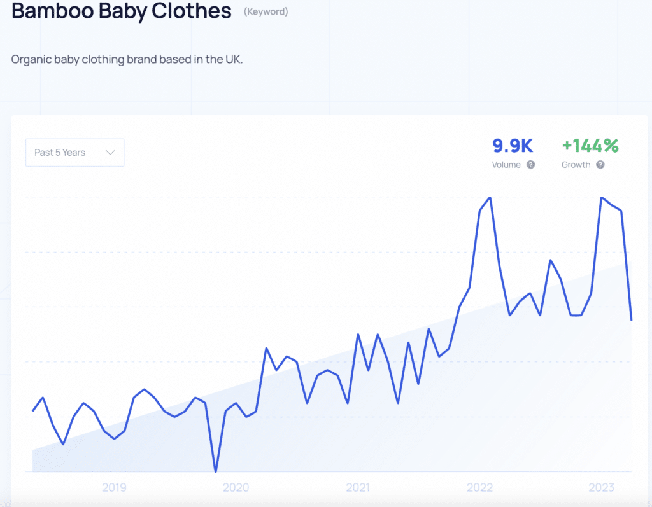Click the 9.9K volume value
Image resolution: width=652 pixels, height=507 pixels.
[513, 146]
